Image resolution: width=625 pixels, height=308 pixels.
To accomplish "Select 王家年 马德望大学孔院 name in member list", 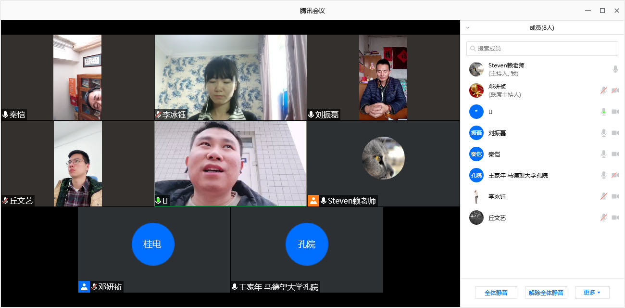I will (518, 175).
